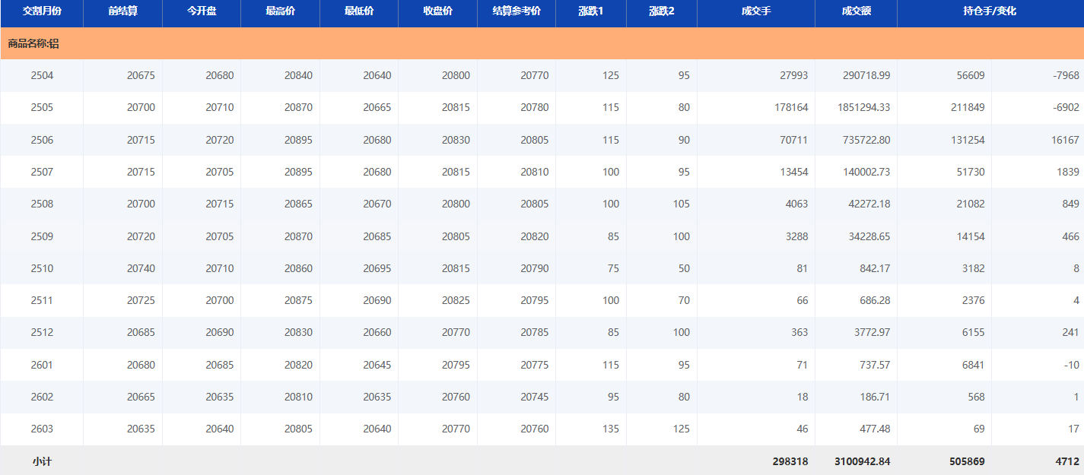Click the 成交额 column header
Image resolution: width=1084 pixels, height=475 pixels.
[856, 11]
